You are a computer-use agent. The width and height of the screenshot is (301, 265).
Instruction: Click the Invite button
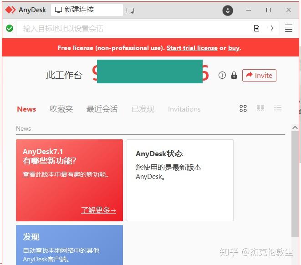tap(259, 75)
